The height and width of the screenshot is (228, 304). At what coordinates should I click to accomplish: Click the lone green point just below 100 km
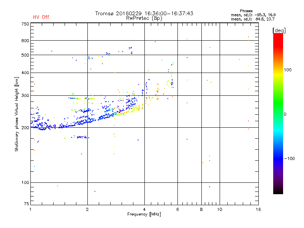pos(58,186)
